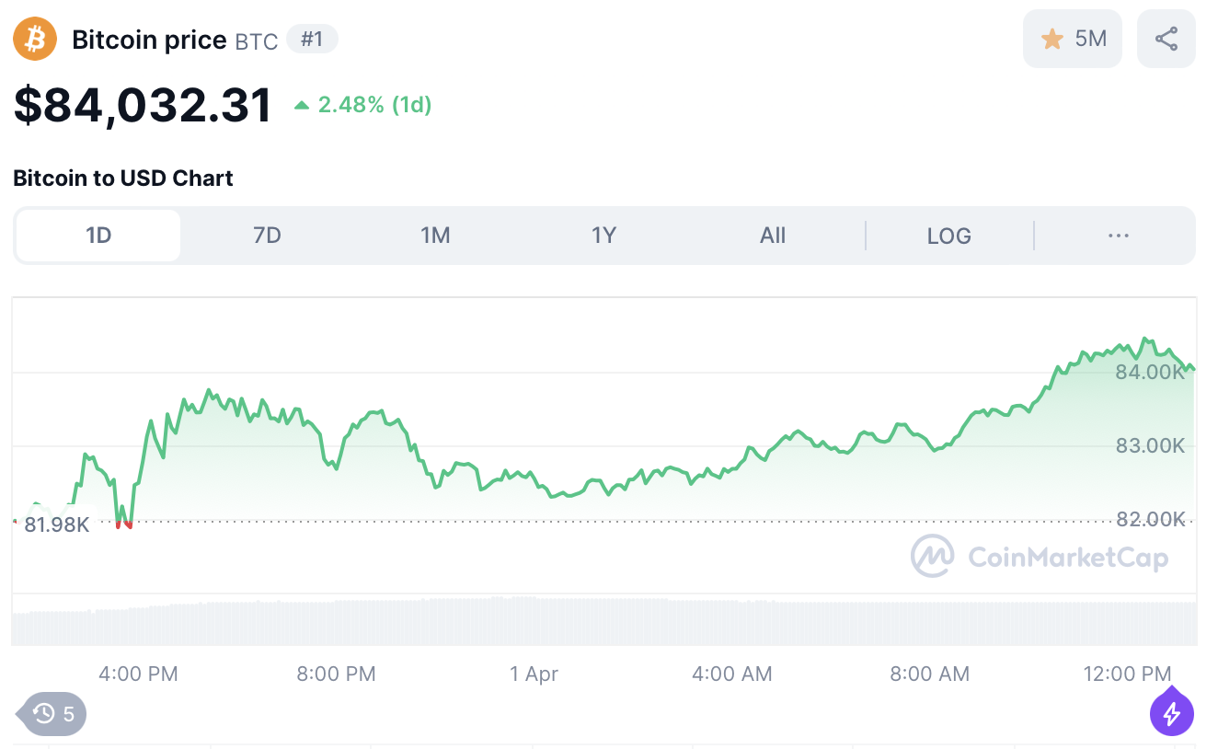
Task: Re-select the 1D timeframe
Action: point(97,236)
